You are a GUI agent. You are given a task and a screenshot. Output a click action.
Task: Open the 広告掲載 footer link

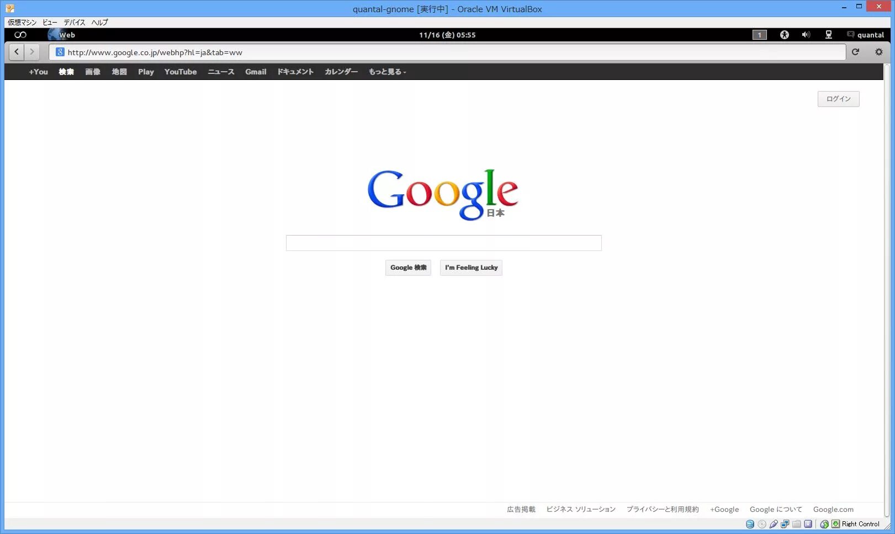point(521,509)
